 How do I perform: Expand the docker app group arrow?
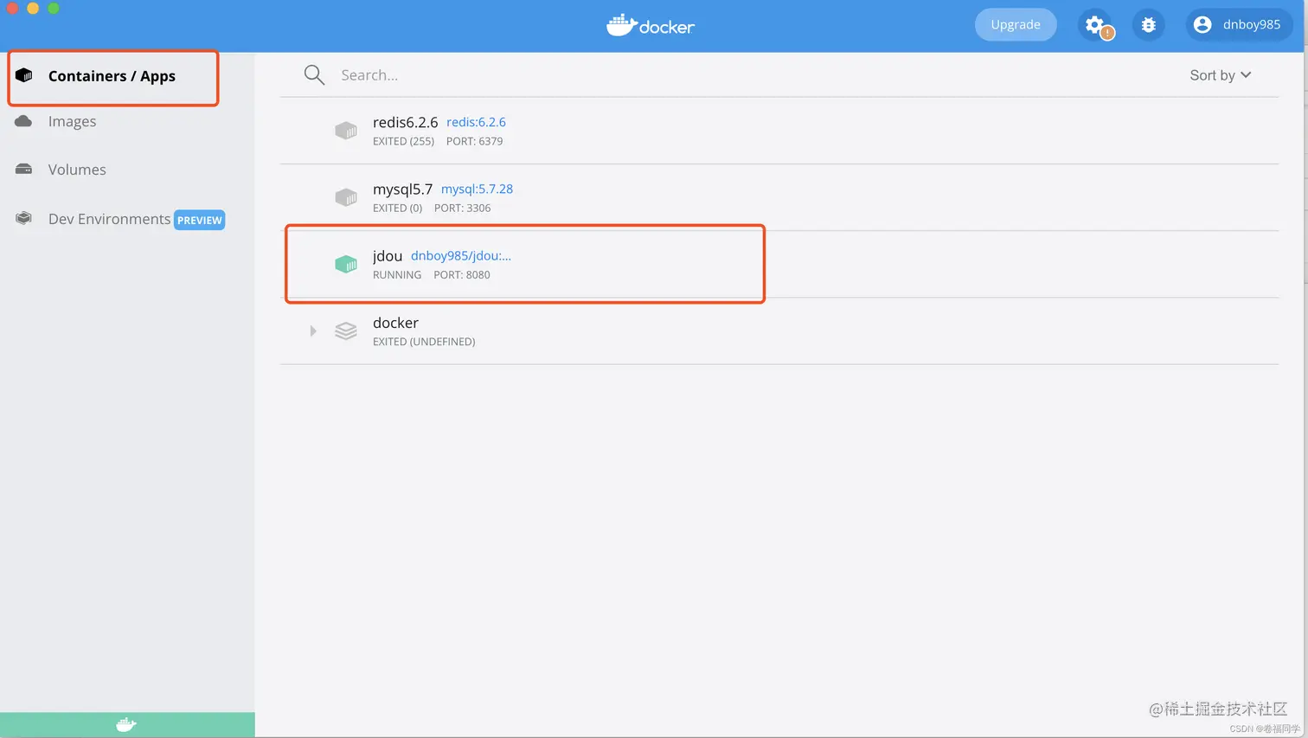[313, 331]
